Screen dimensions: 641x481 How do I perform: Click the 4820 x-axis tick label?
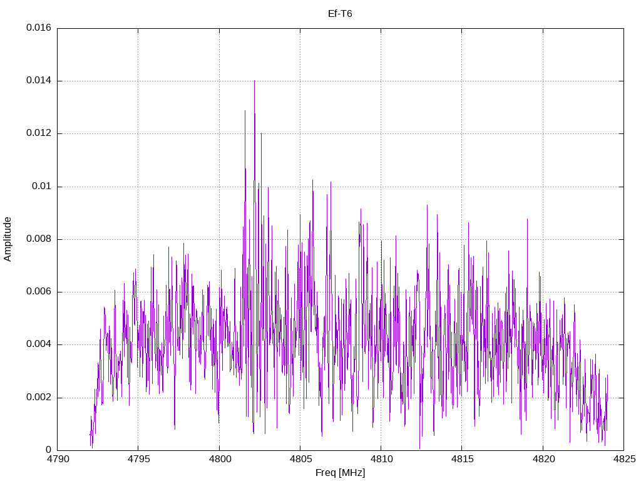[x=543, y=459]
